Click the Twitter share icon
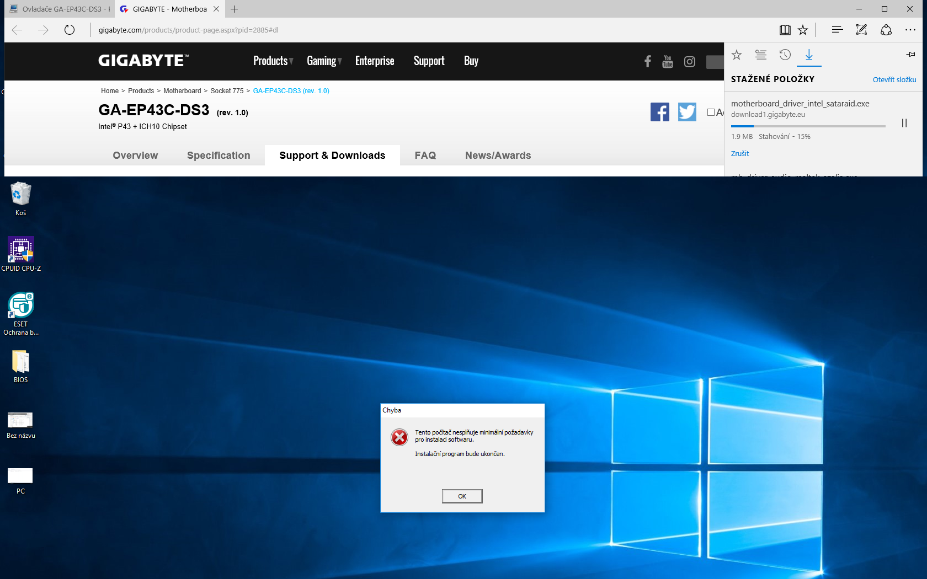 click(x=687, y=112)
